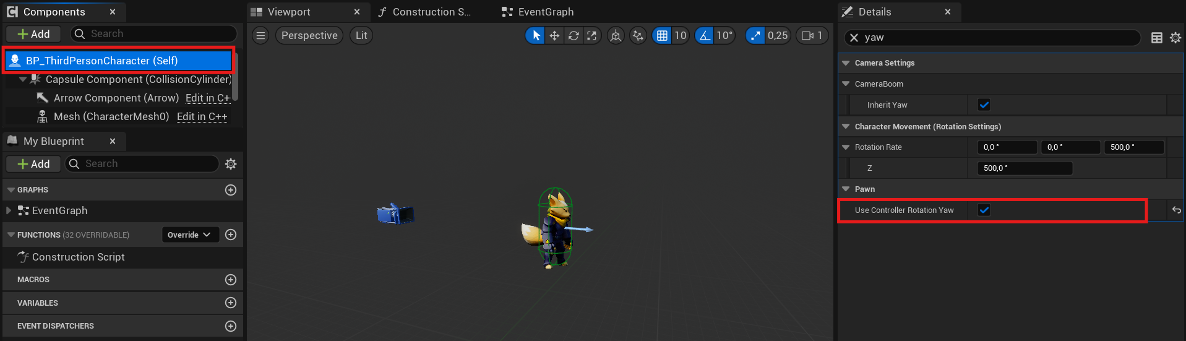The image size is (1186, 341).
Task: Select BP_ThirdPersonCharacter (Self) row
Action: coord(118,61)
